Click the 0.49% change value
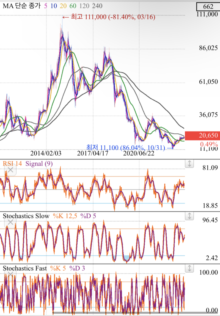 point(209,144)
